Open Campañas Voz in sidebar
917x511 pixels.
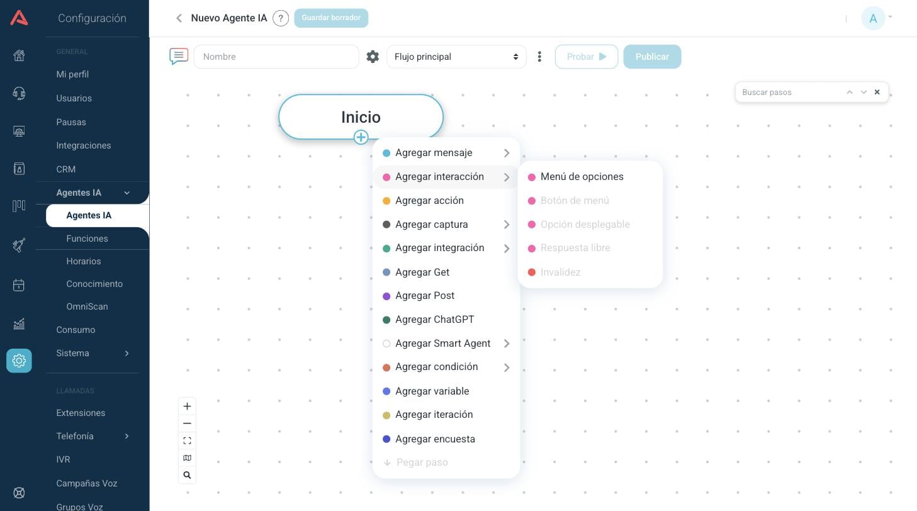87,483
